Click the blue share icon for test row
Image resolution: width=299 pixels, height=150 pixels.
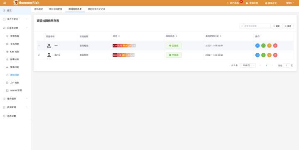257,45
